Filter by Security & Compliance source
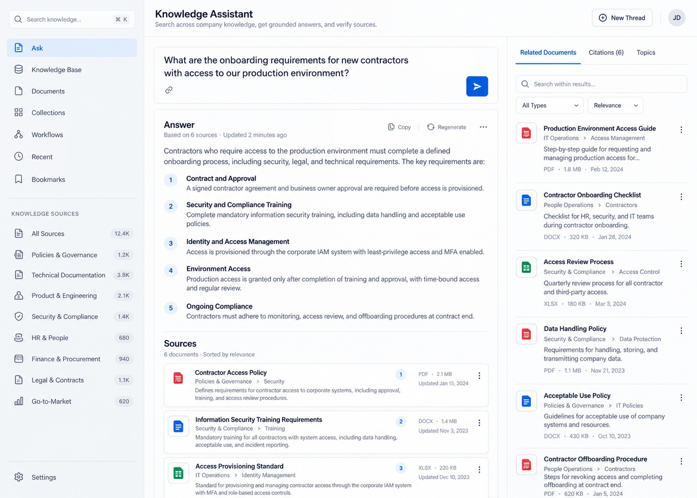Image resolution: width=697 pixels, height=498 pixels. tap(72, 317)
